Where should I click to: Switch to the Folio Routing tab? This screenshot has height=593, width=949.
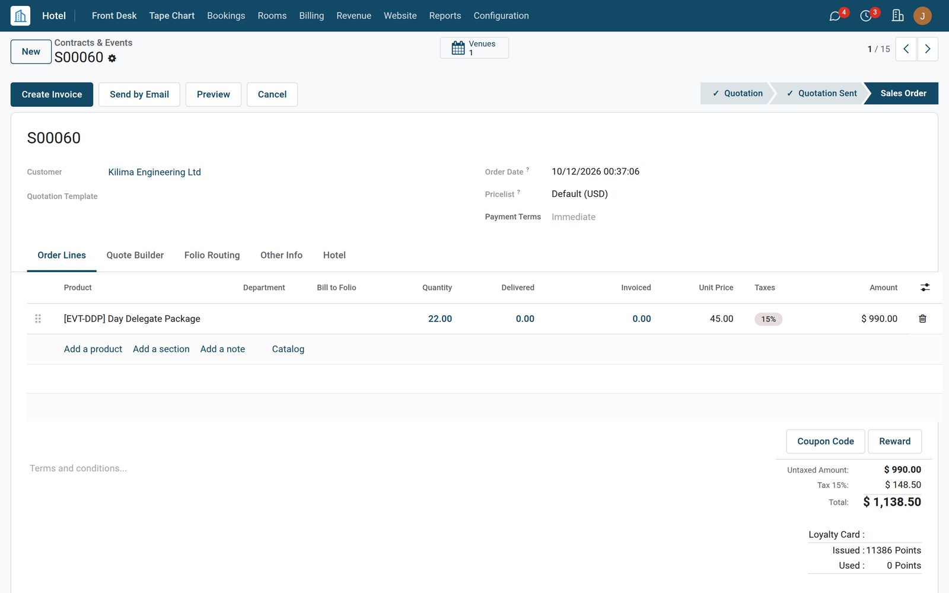(212, 255)
